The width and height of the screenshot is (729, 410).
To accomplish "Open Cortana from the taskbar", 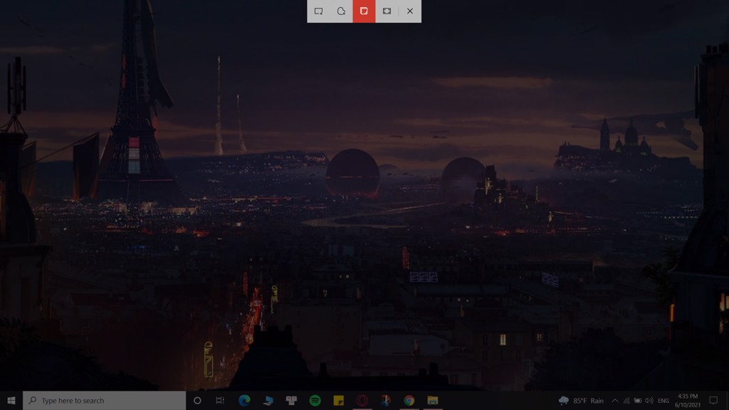I will click(x=197, y=400).
